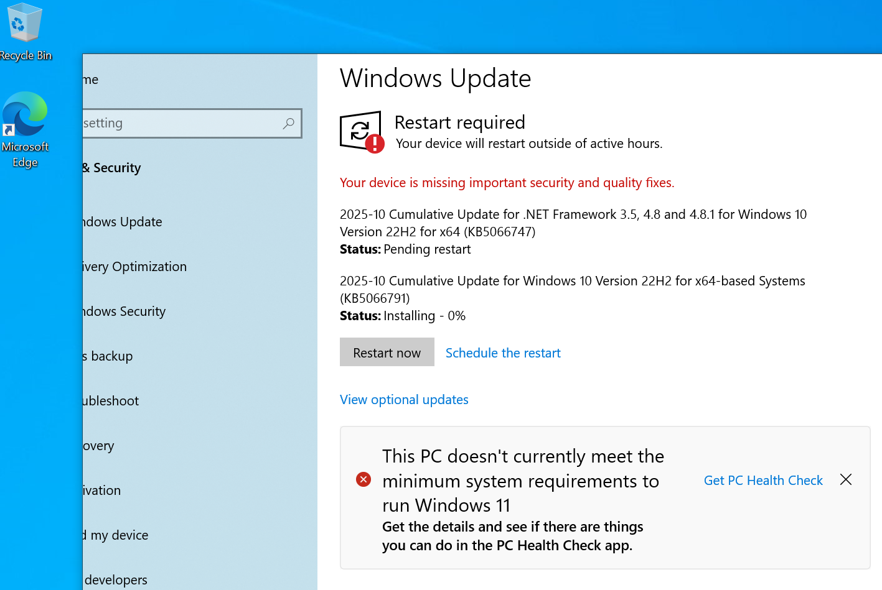Click Get PC Health Check link

click(x=762, y=481)
